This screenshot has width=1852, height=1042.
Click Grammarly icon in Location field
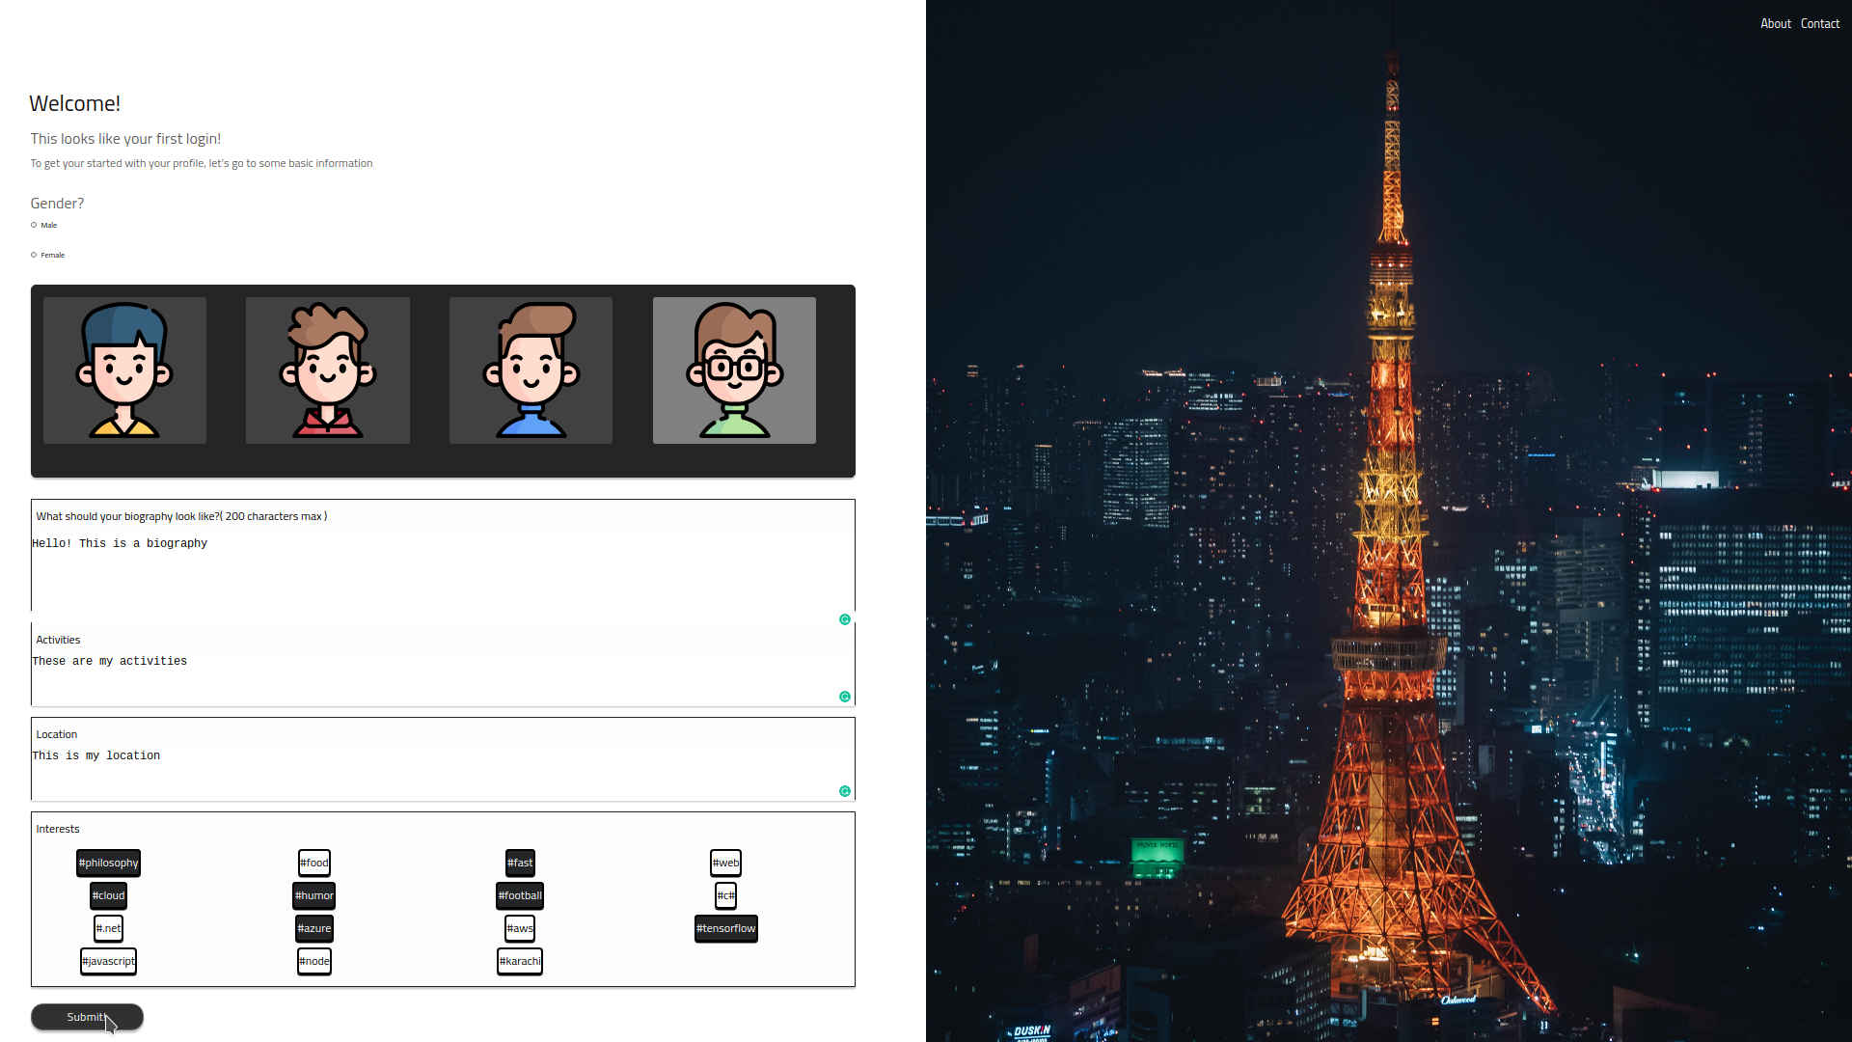[x=845, y=791]
